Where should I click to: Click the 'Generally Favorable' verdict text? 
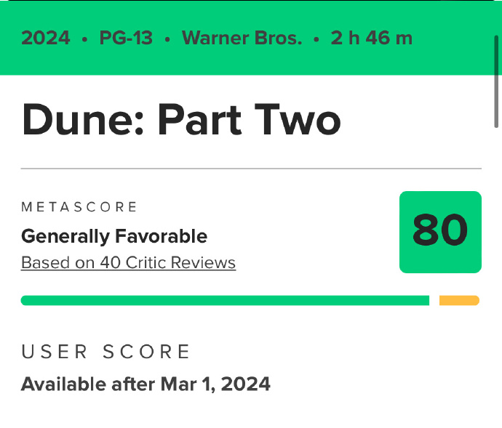(x=114, y=236)
